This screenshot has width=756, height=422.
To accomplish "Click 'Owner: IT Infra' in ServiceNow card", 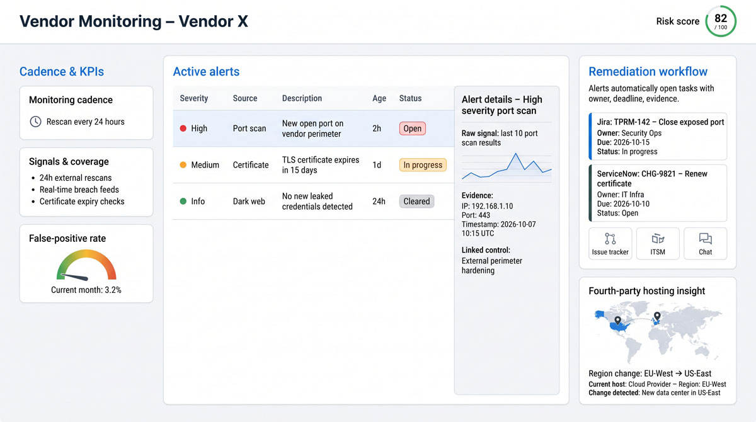I will point(624,195).
